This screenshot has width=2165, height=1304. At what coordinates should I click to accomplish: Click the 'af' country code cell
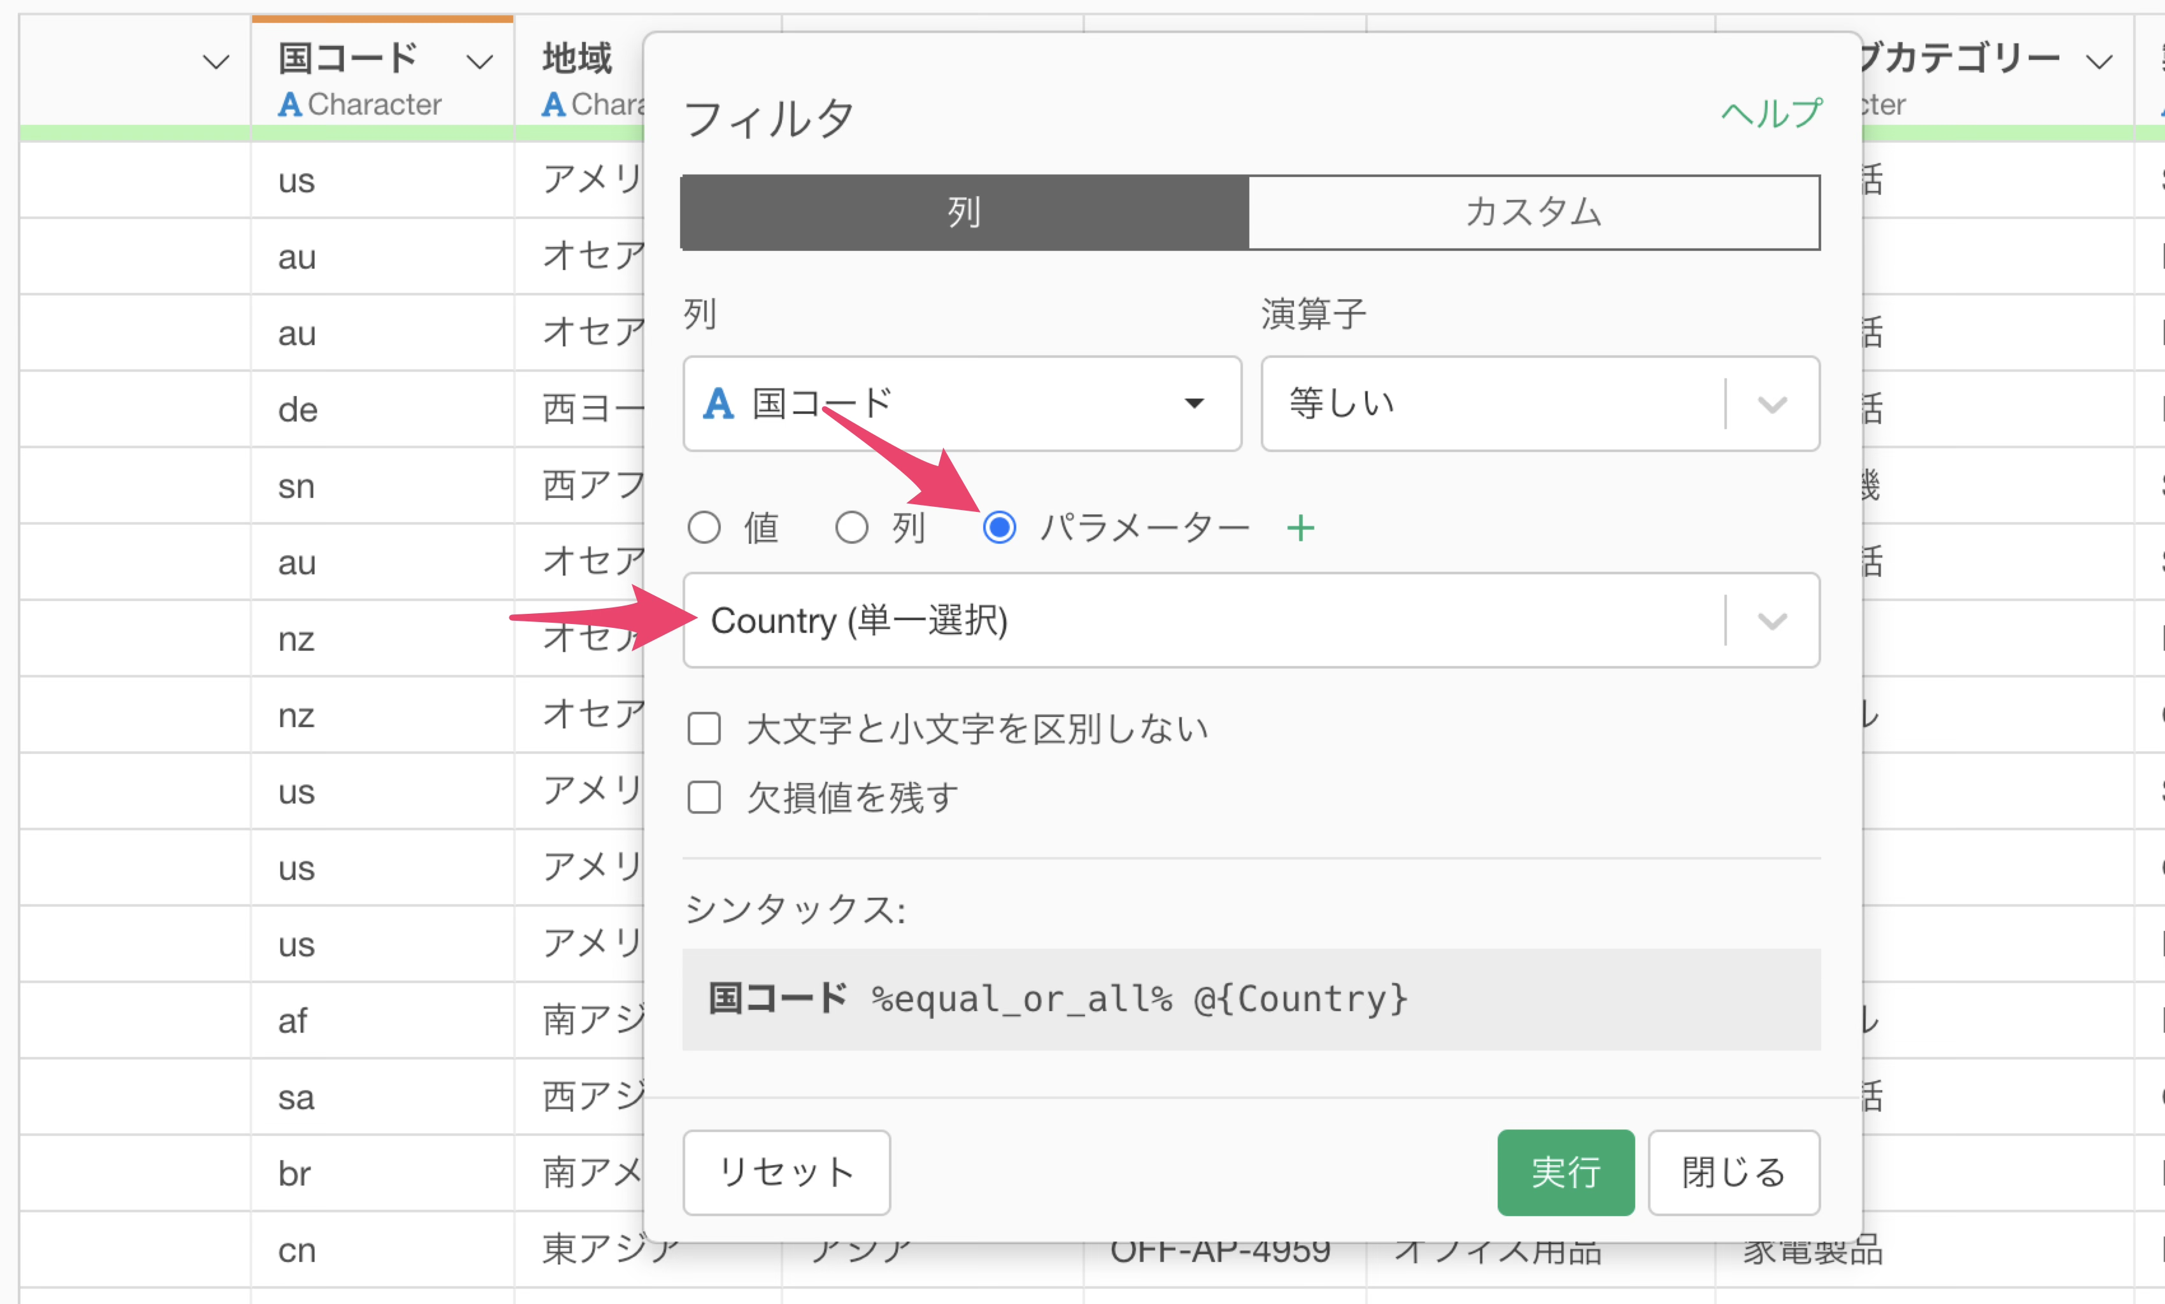point(382,1020)
